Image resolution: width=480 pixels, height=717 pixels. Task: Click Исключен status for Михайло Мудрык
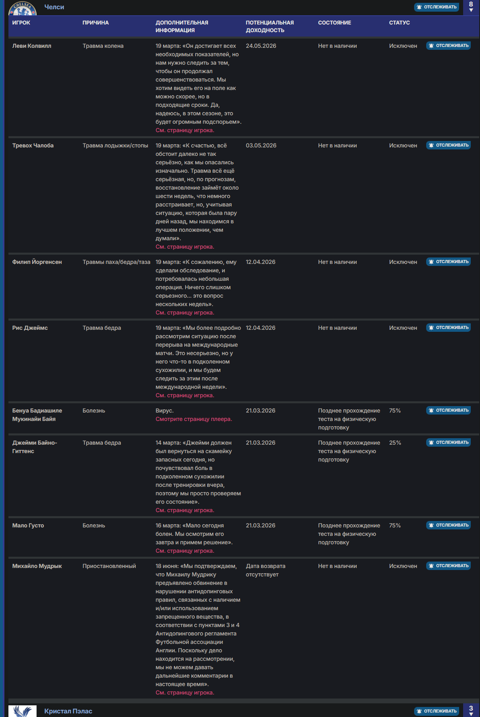tap(403, 566)
